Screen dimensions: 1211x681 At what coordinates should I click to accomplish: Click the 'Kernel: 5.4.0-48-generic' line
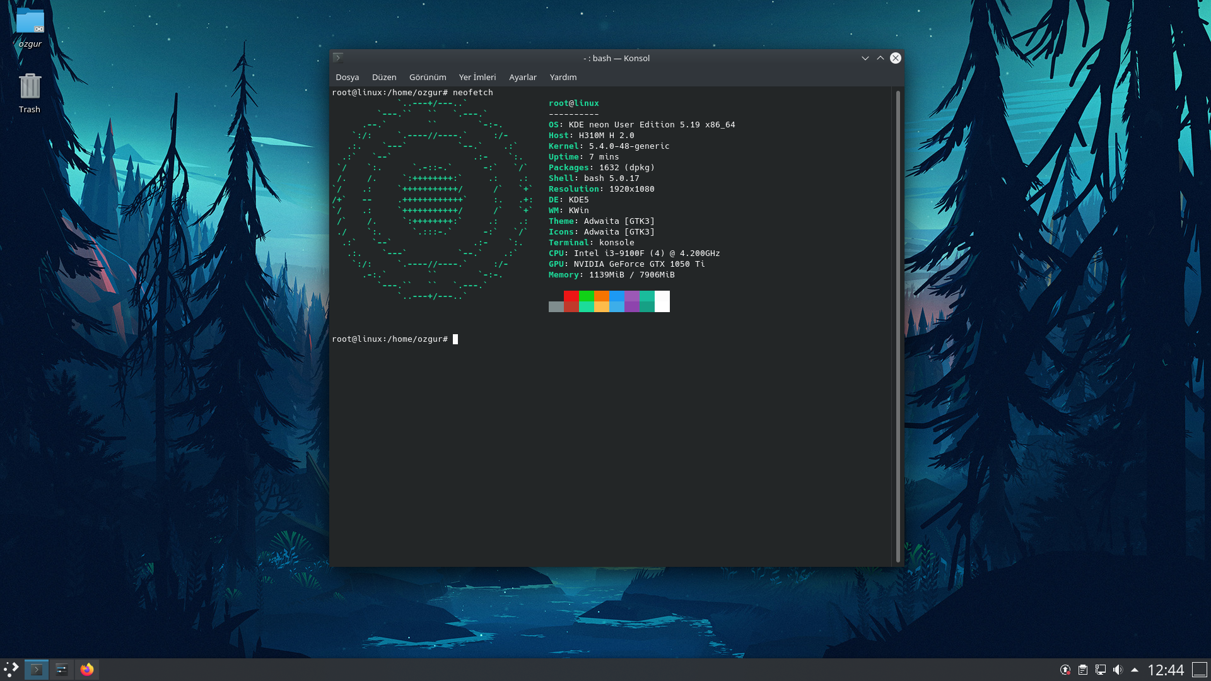(609, 146)
